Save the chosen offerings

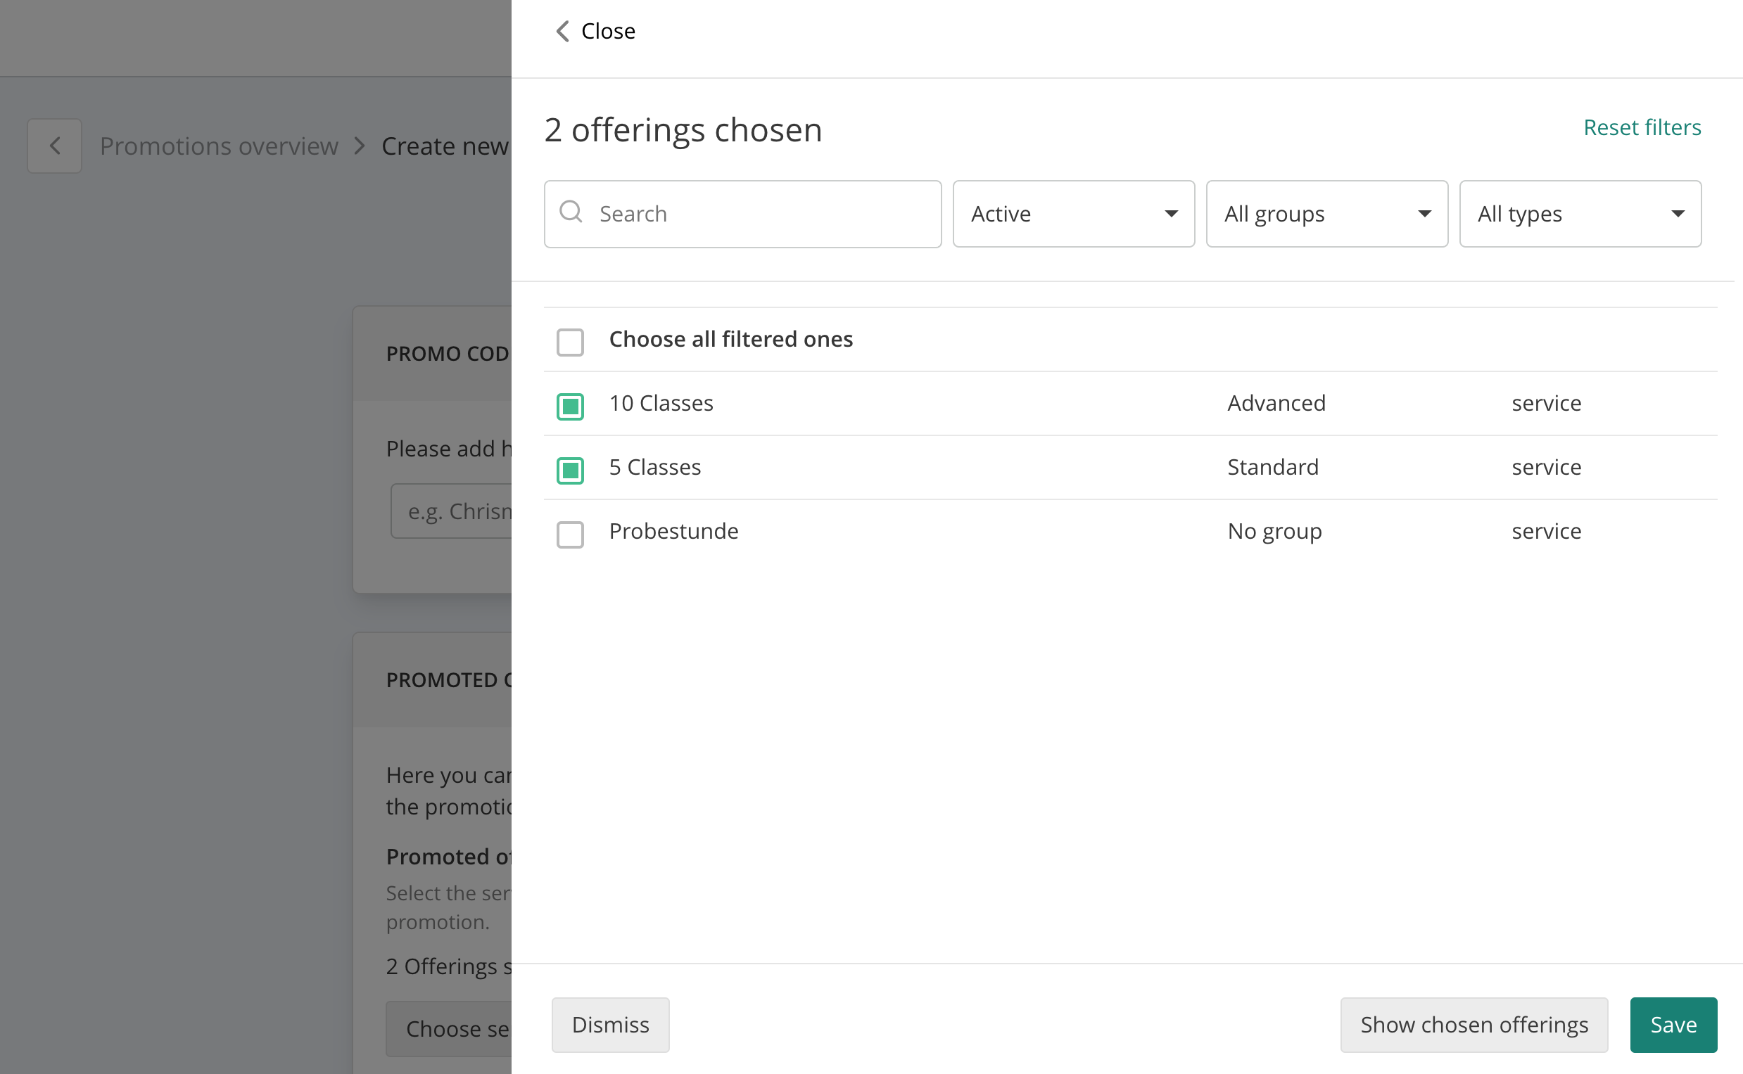tap(1673, 1024)
